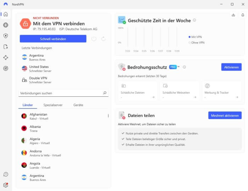Click the search magnifier icon
The height and width of the screenshot is (191, 248).
(x=105, y=93)
